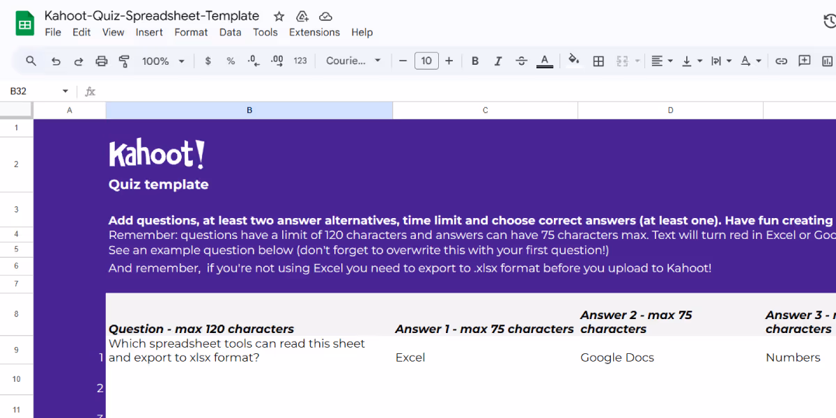836x418 pixels.
Task: Open the Data menu
Action: 230,32
